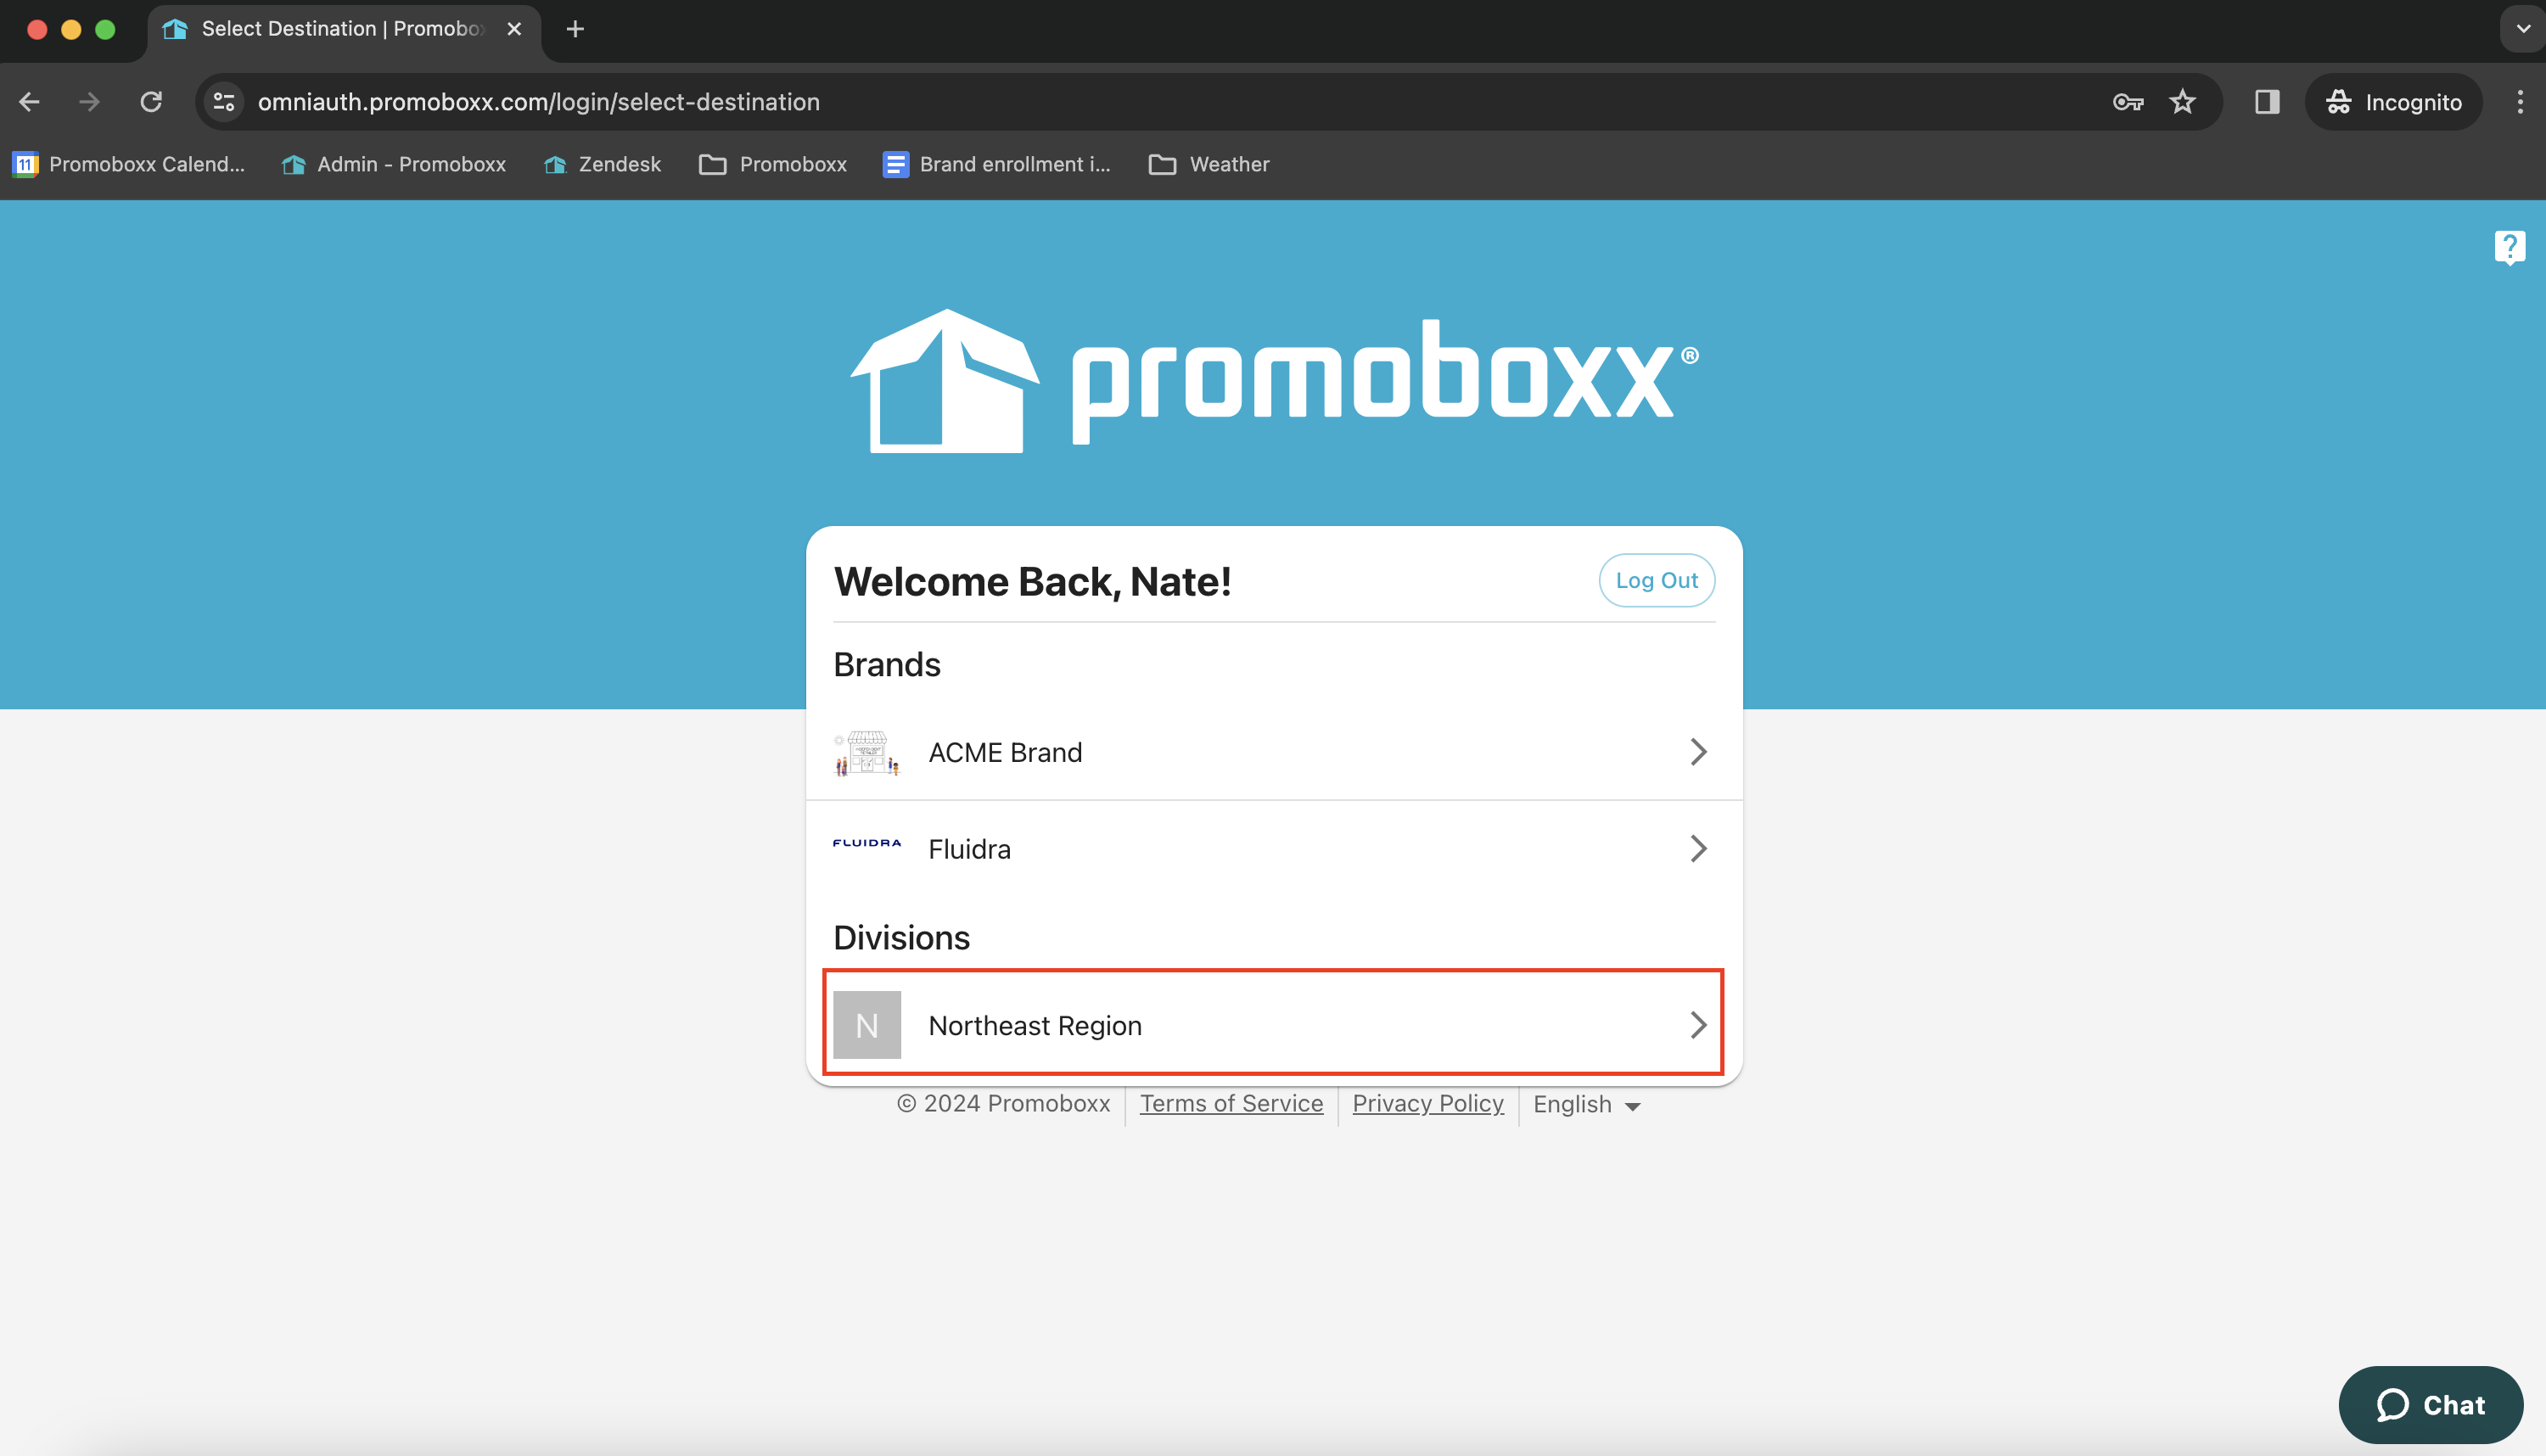Close the Select Destination tab
This screenshot has width=2546, height=1456.
pyautogui.click(x=514, y=29)
